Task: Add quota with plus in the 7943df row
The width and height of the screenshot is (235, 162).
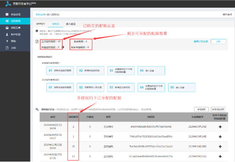Action: coord(220,137)
